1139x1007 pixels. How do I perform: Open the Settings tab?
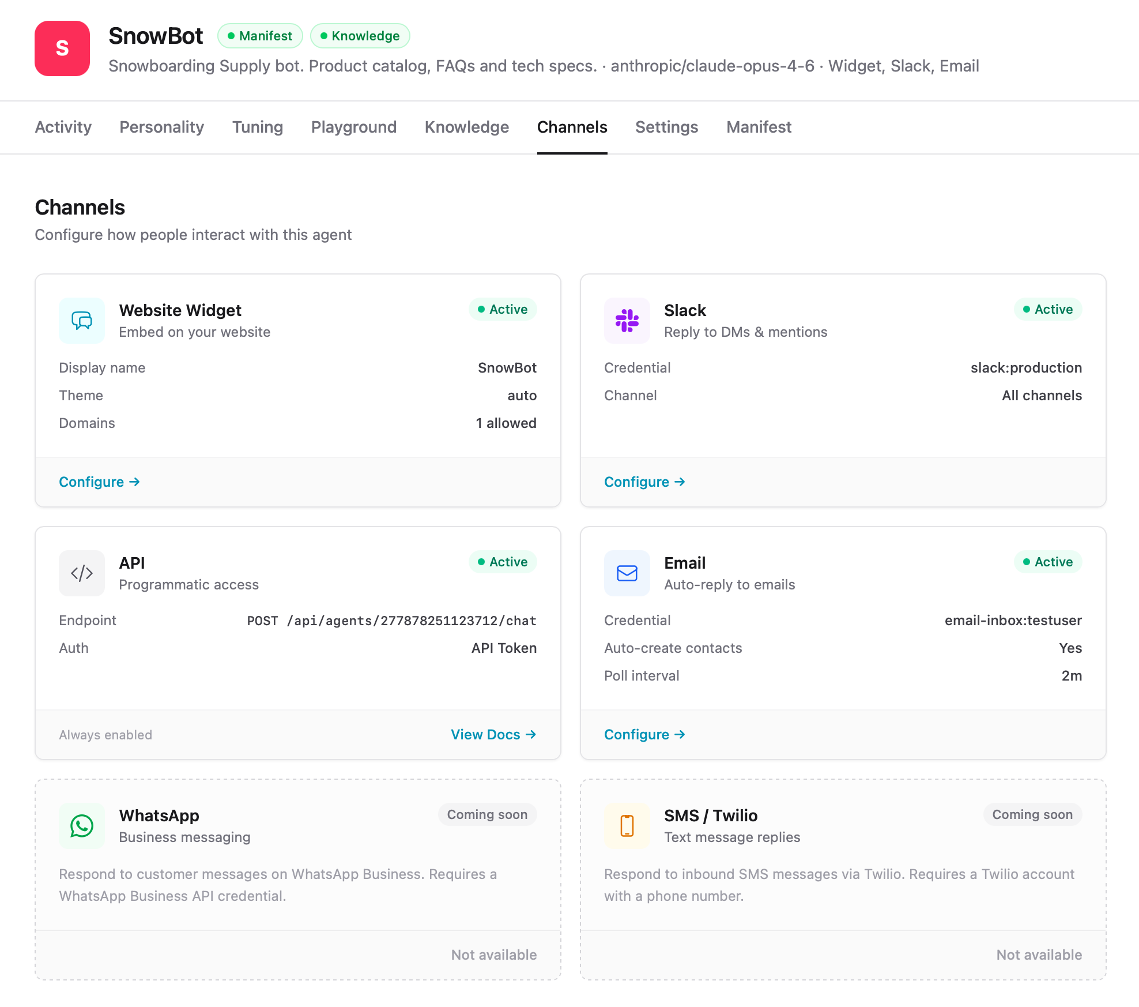click(666, 127)
